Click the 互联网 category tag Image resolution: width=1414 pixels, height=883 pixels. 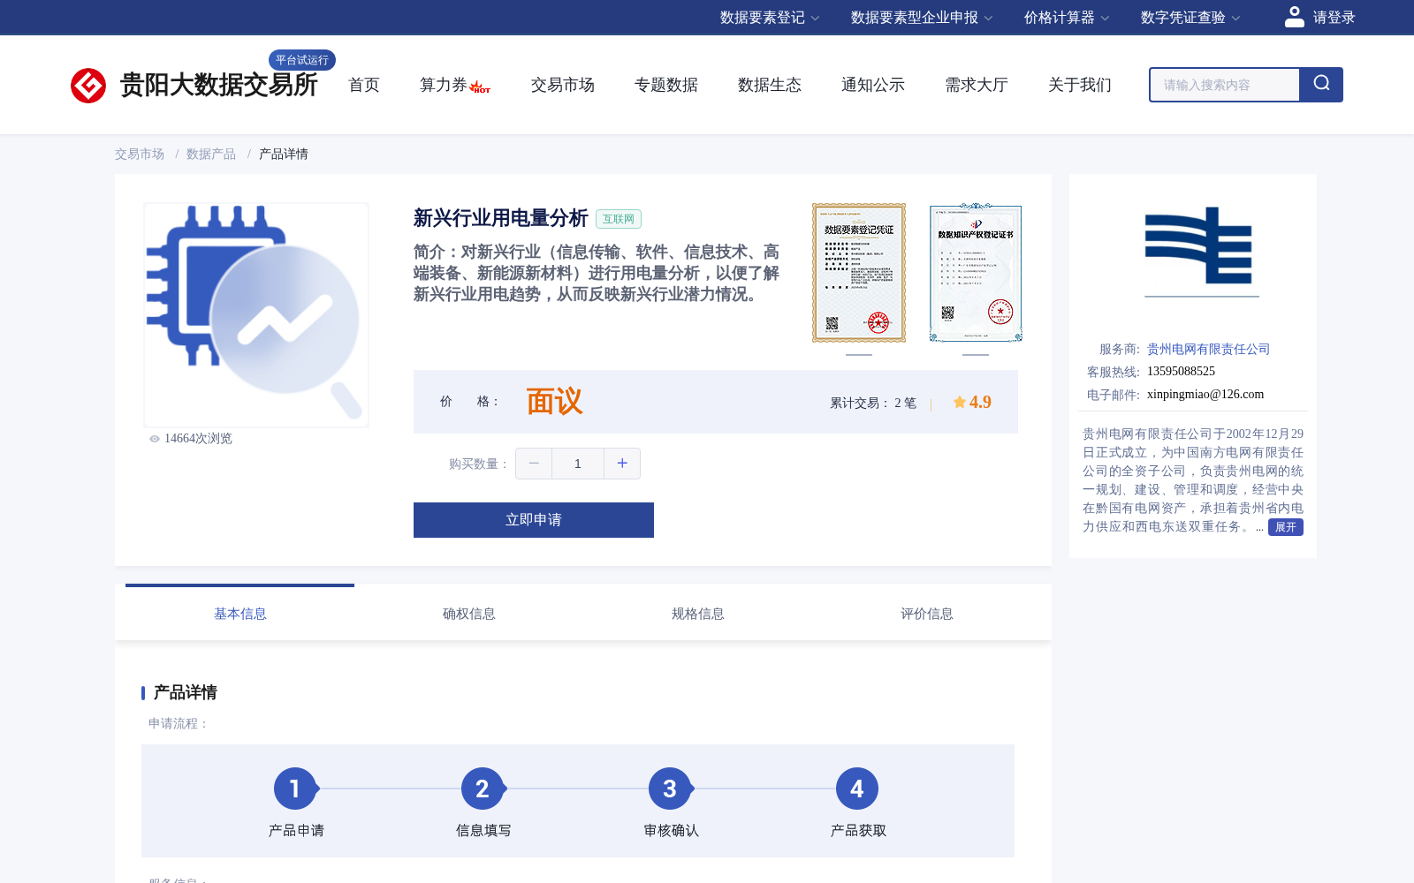point(619,219)
